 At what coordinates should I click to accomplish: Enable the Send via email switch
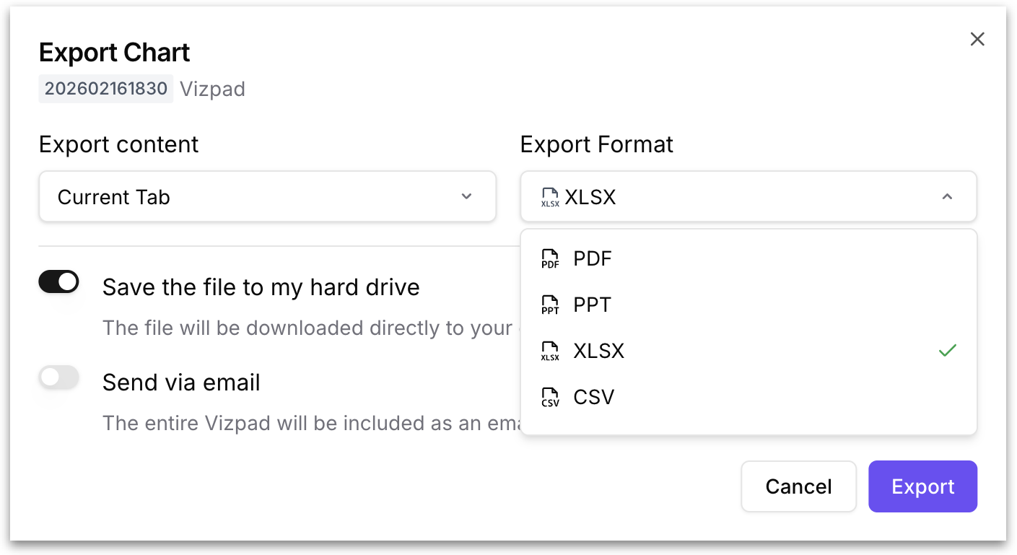(58, 377)
